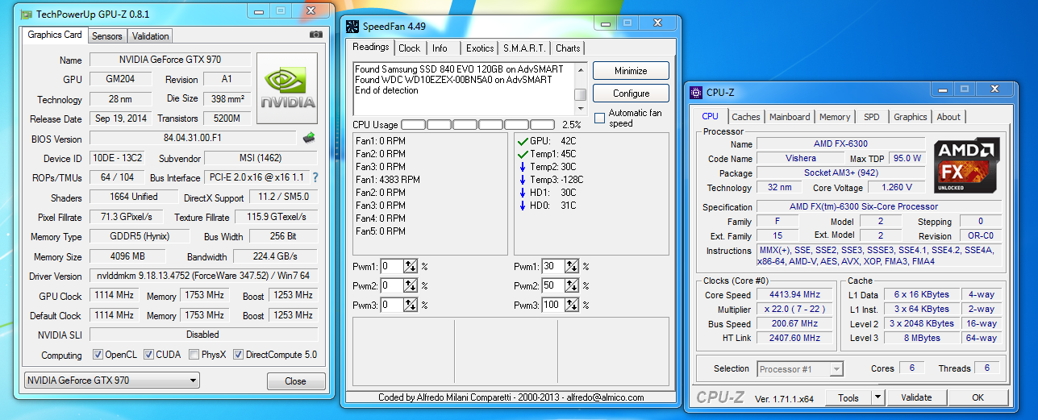Toggle the CUDA checkbox in GPU-Z
Screen dimensions: 1038x420
coord(148,354)
